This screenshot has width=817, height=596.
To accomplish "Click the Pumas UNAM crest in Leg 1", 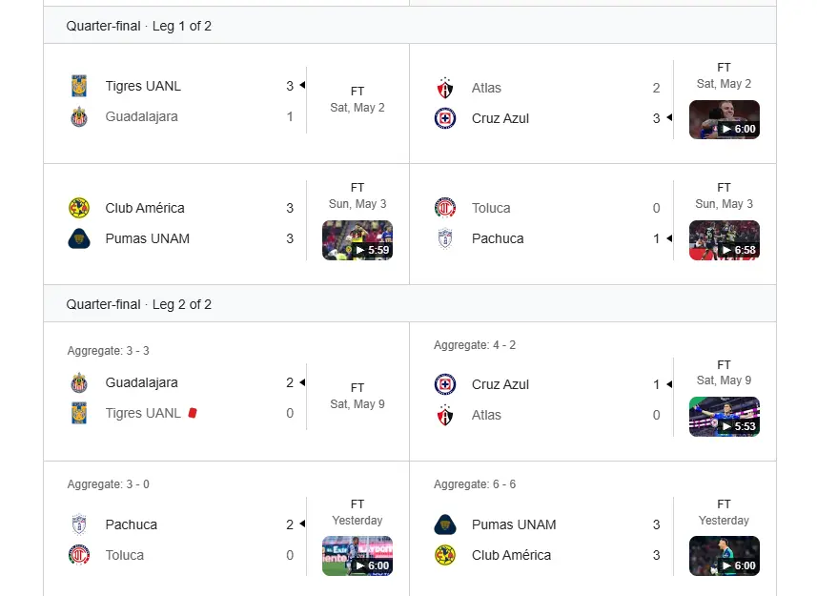I will point(79,238).
